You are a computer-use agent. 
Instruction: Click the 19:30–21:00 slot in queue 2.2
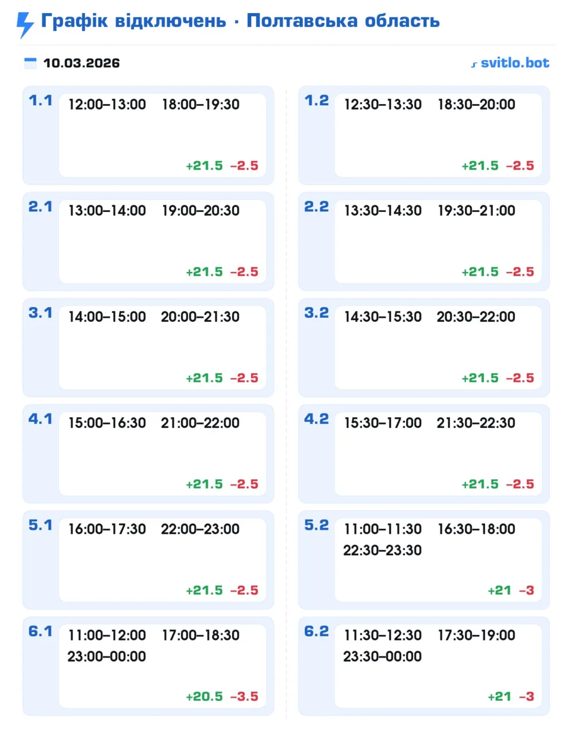476,211
